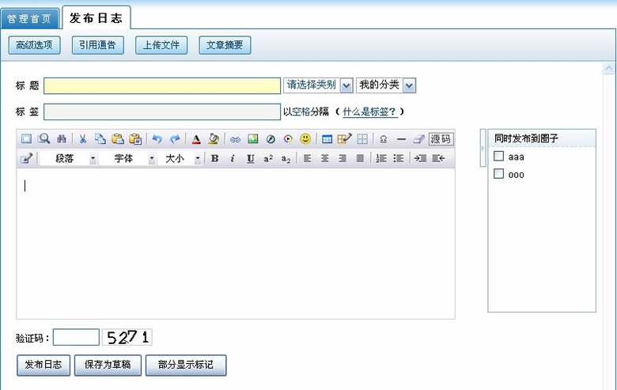Click the insert image icon

pos(252,139)
